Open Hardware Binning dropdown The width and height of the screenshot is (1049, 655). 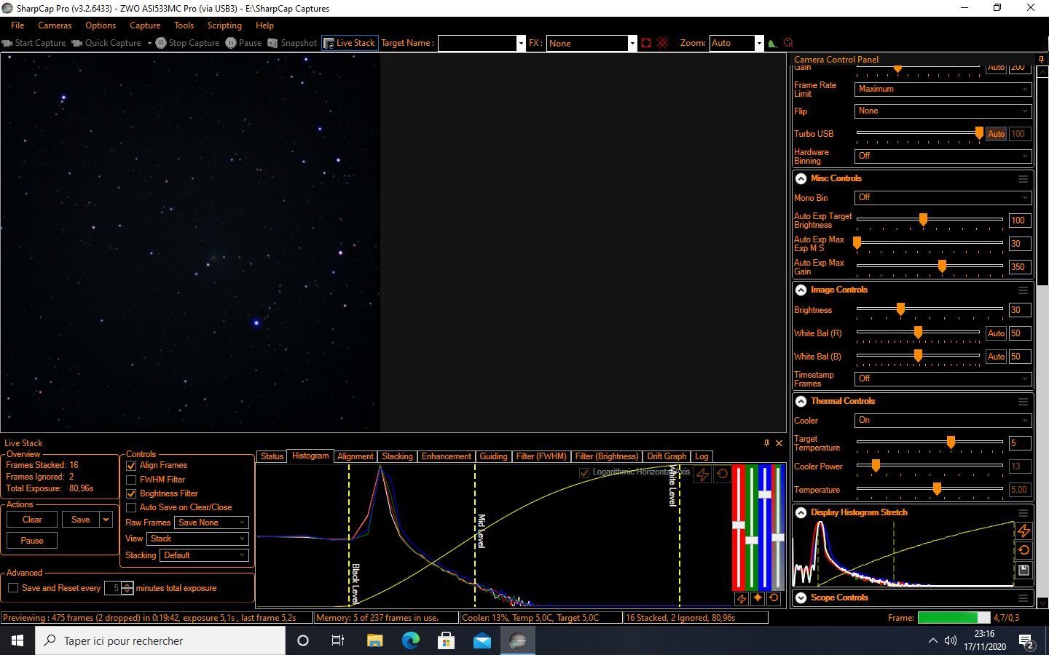943,156
